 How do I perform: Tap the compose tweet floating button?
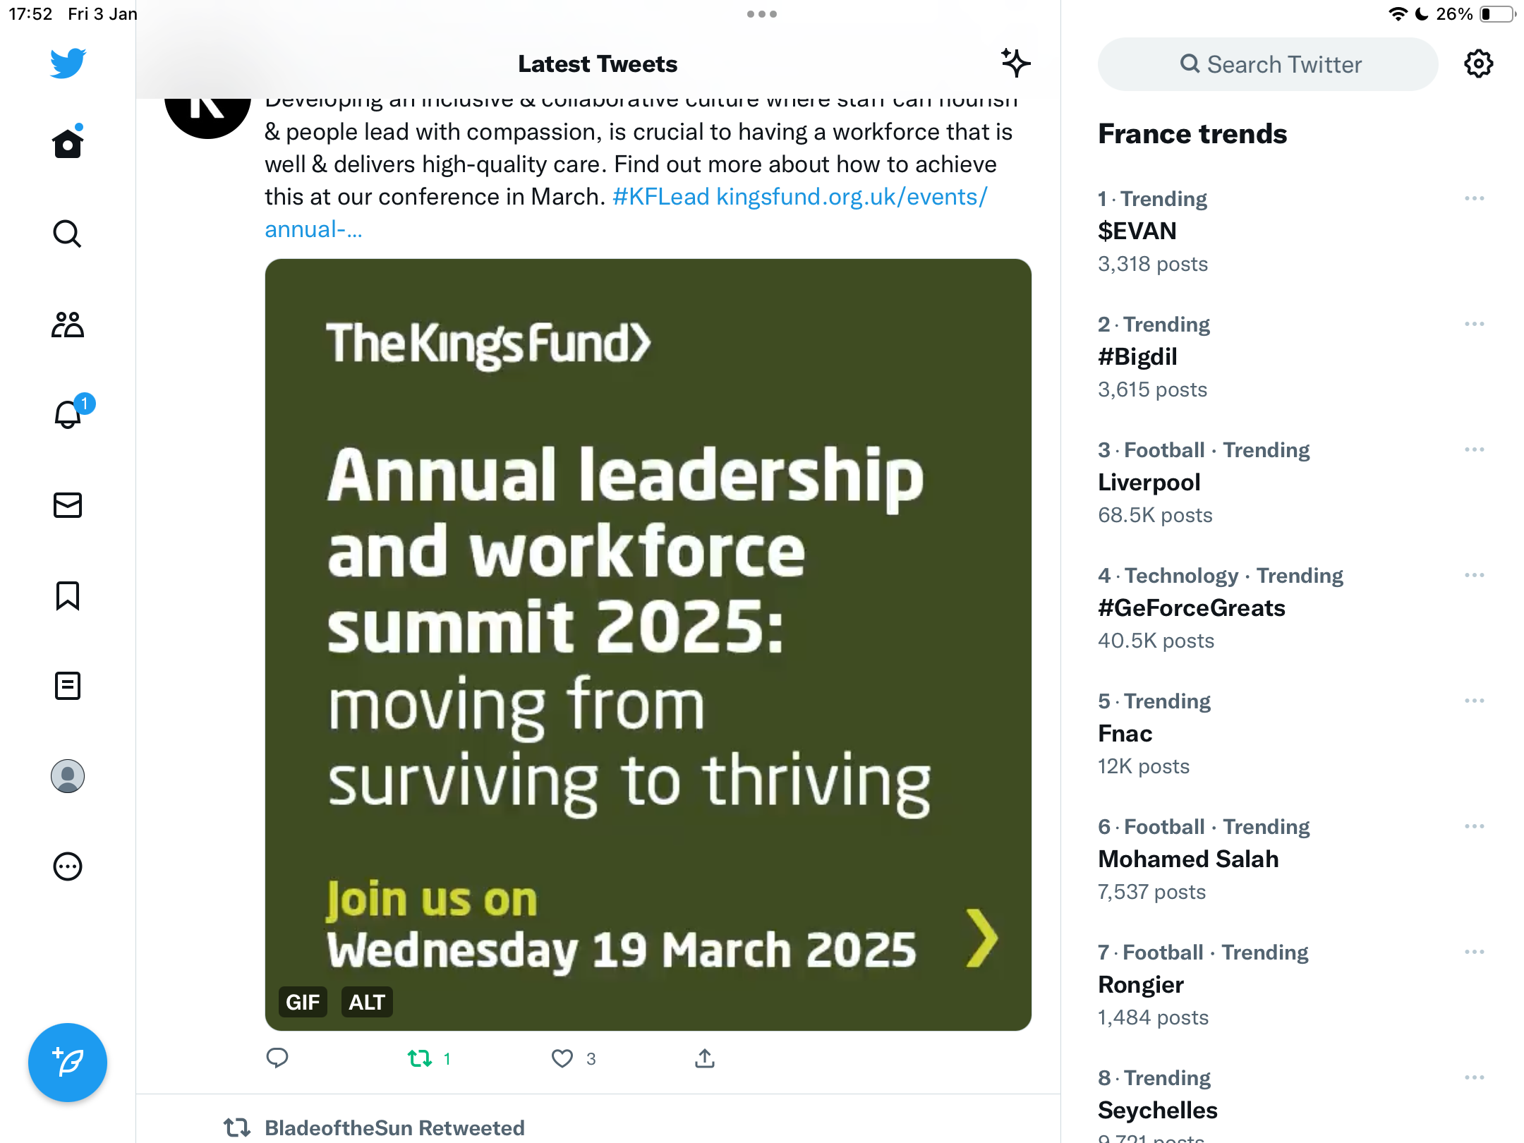tap(68, 1062)
